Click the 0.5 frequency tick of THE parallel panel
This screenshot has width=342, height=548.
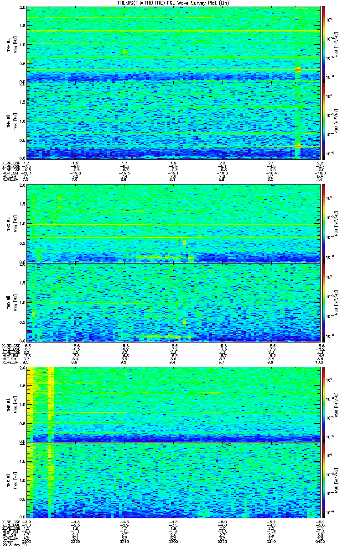23,499
